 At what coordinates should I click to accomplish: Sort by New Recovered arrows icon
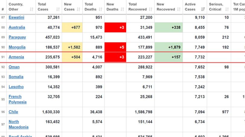tap(179, 9)
